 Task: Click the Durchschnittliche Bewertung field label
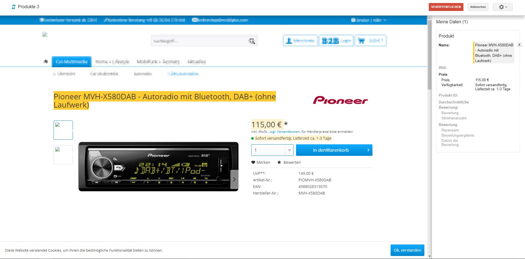(454, 105)
